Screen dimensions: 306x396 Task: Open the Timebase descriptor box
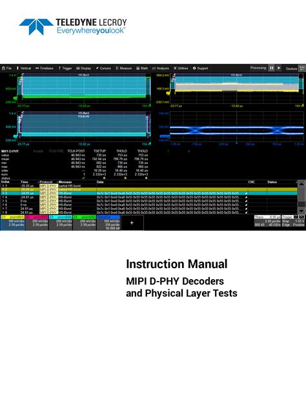(267, 221)
